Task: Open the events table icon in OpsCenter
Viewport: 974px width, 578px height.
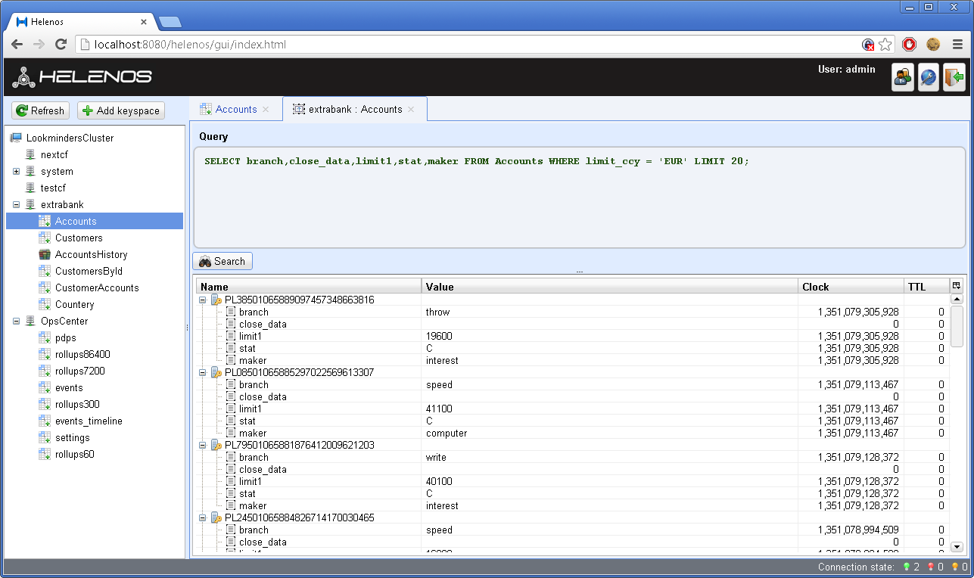Action: pos(45,387)
